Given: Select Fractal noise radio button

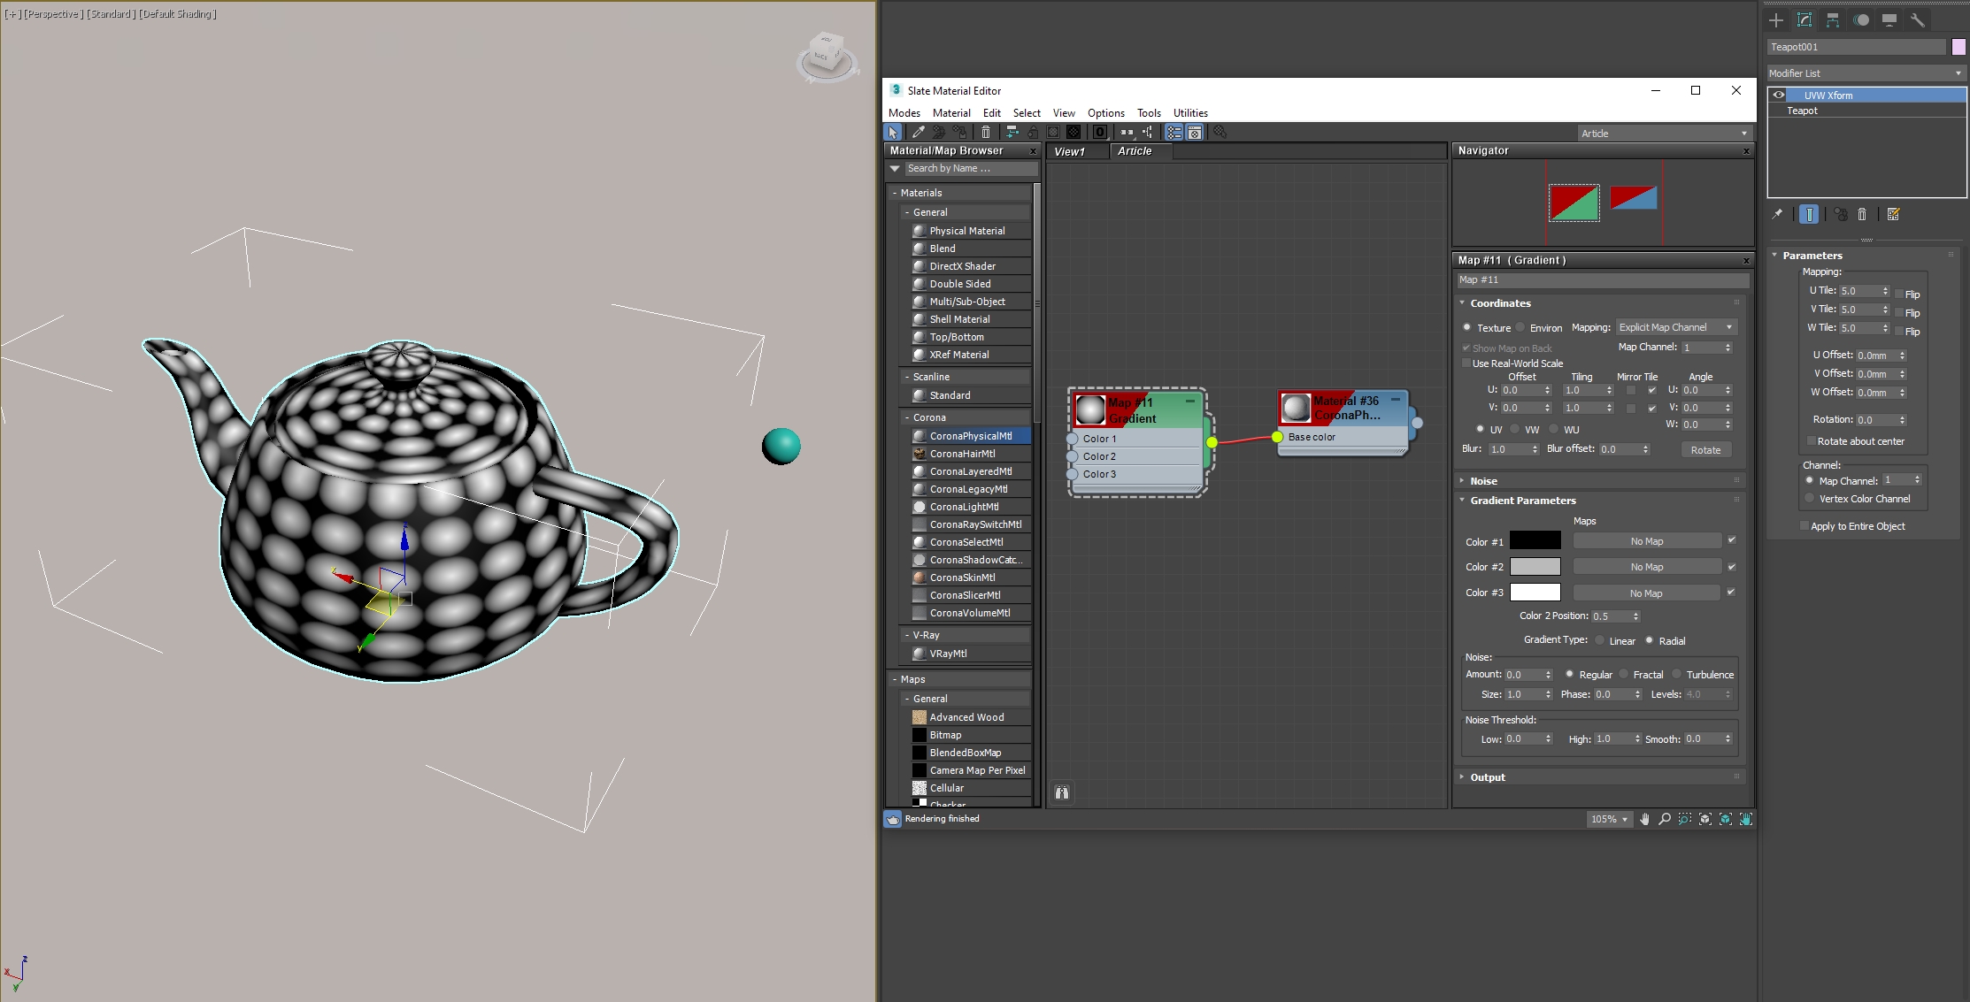Looking at the screenshot, I should (1624, 674).
